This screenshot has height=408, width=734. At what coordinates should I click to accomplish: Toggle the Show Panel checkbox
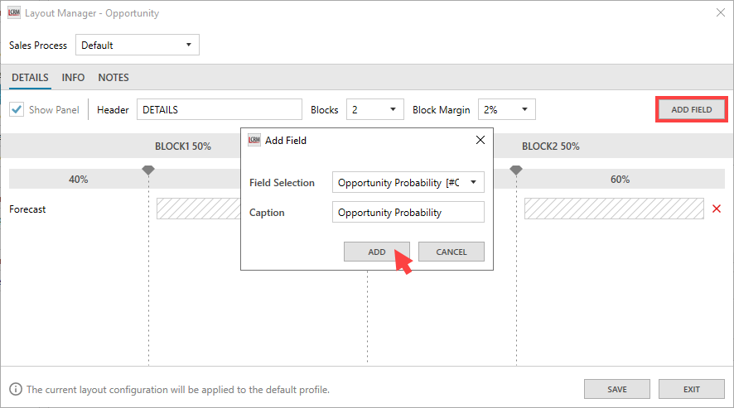(17, 109)
